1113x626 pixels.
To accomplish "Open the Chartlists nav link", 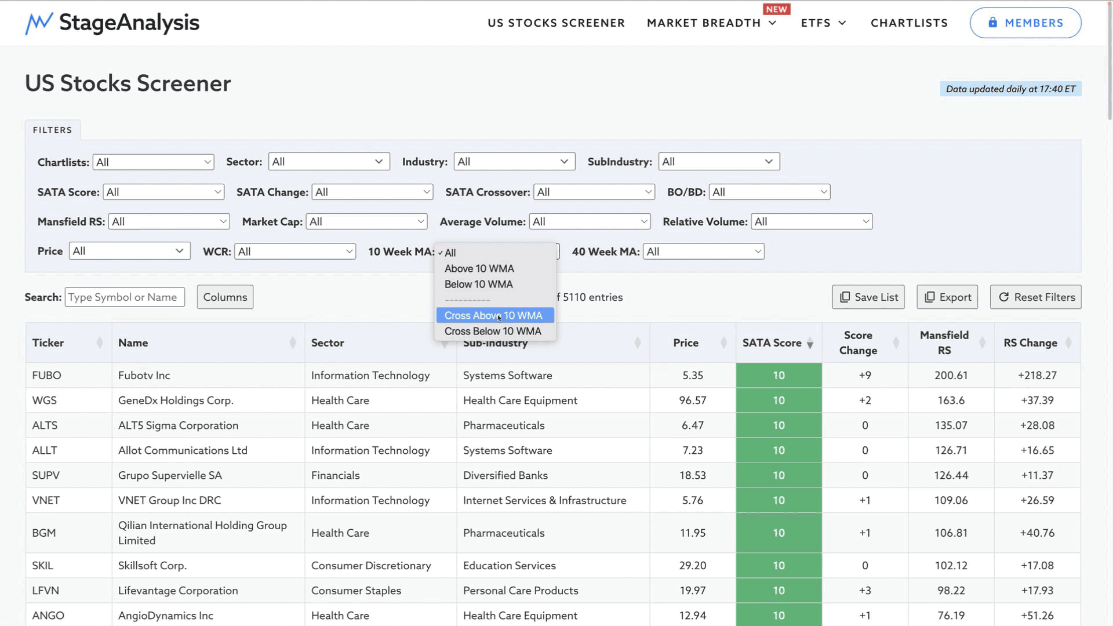I will pos(909,23).
